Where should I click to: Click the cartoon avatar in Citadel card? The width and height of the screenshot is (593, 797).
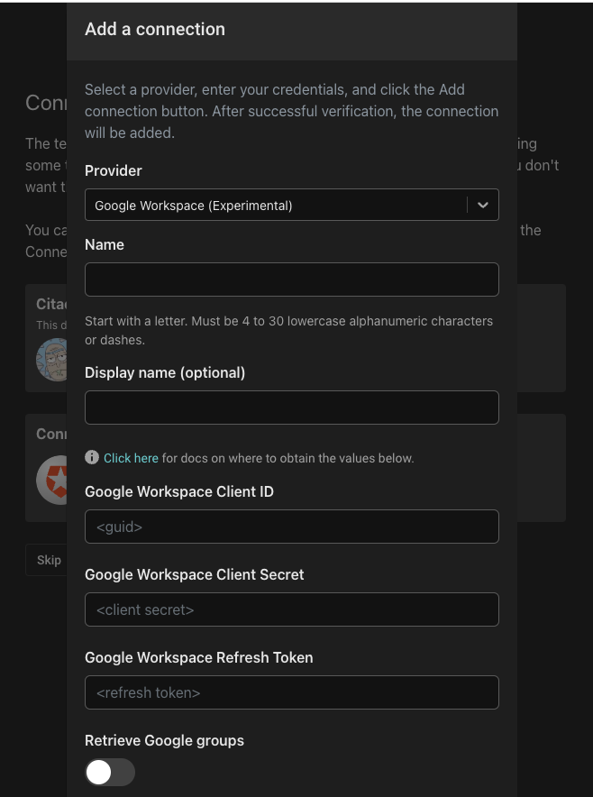coord(52,360)
